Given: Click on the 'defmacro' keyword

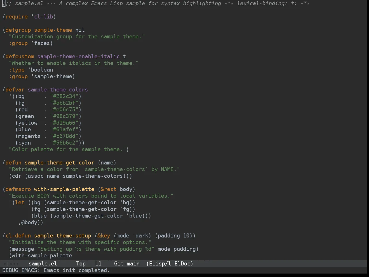Looking at the screenshot, I should [18, 189].
